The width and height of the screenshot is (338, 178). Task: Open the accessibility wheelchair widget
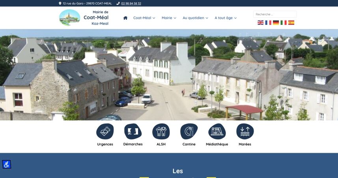click(x=6, y=165)
